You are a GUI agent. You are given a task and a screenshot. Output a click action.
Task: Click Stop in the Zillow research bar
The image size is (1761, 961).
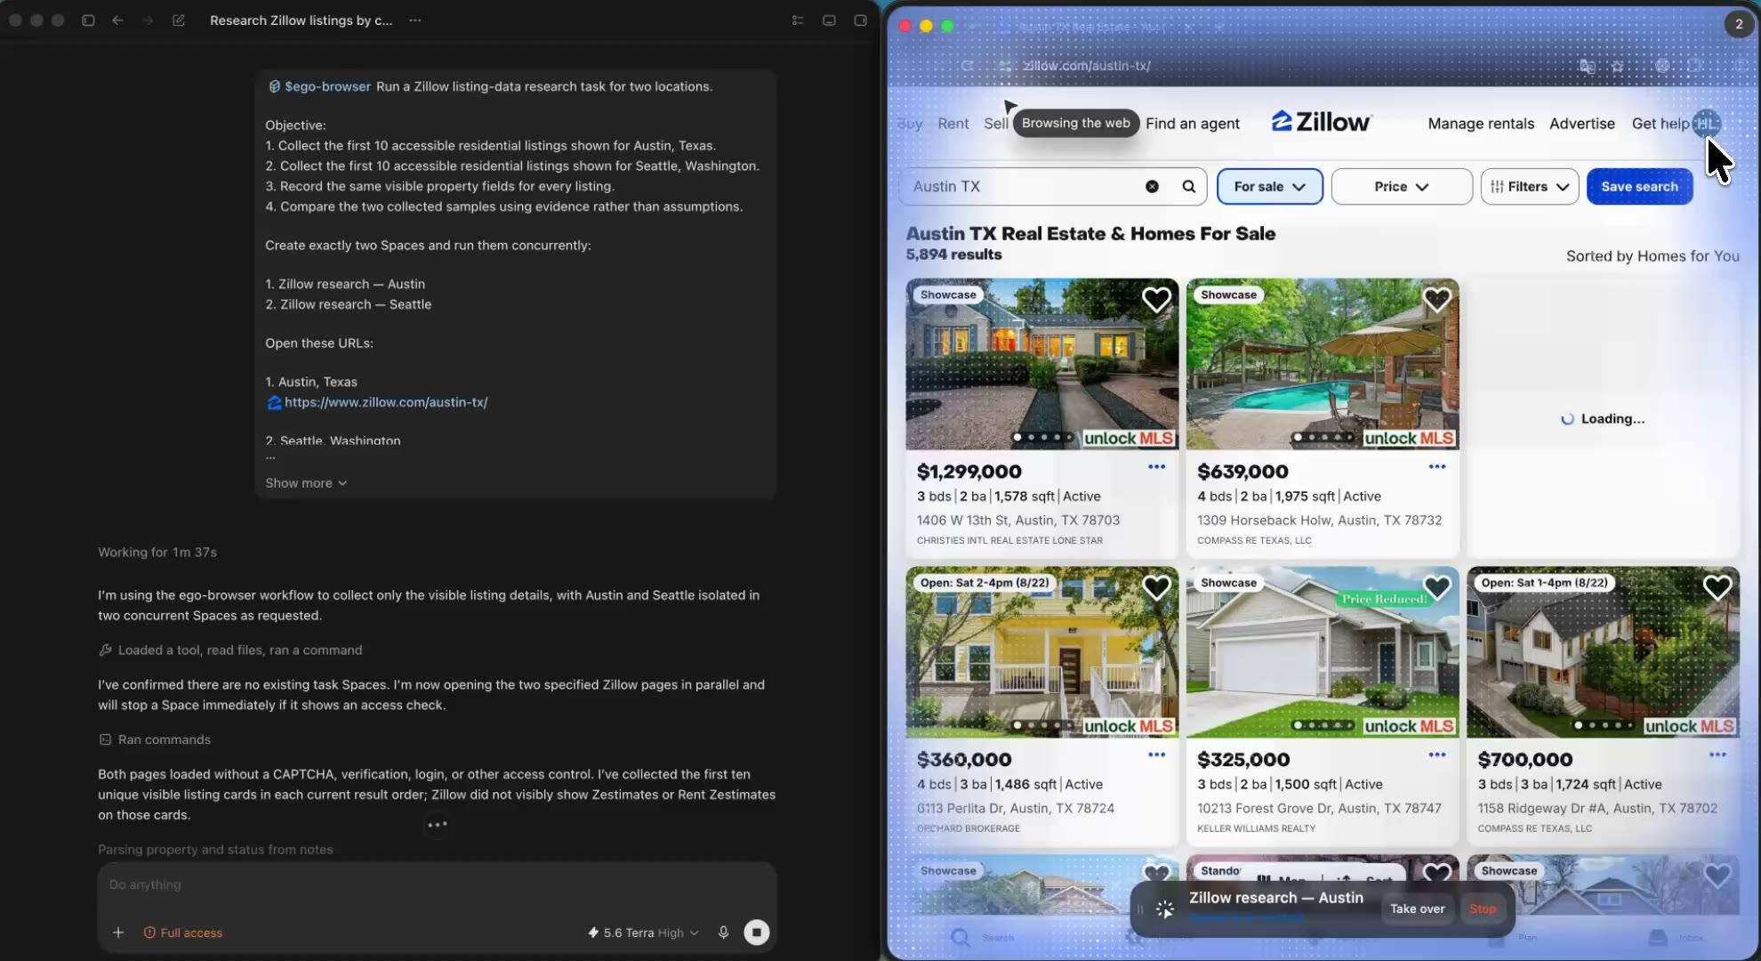(x=1482, y=909)
